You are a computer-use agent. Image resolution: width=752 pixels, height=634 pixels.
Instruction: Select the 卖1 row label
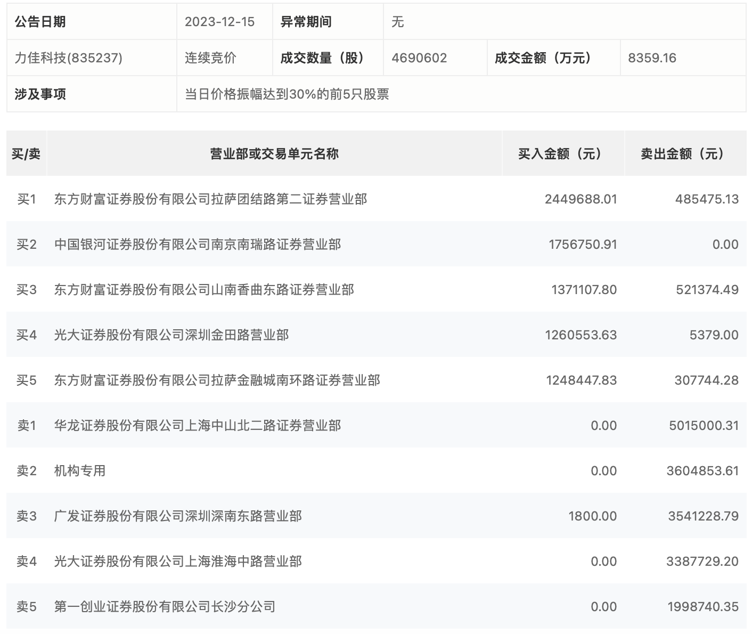click(26, 426)
